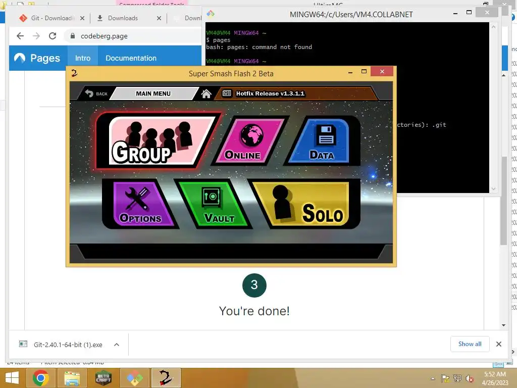517x388 pixels.
Task: Open the Intro navigation item
Action: tap(83, 58)
